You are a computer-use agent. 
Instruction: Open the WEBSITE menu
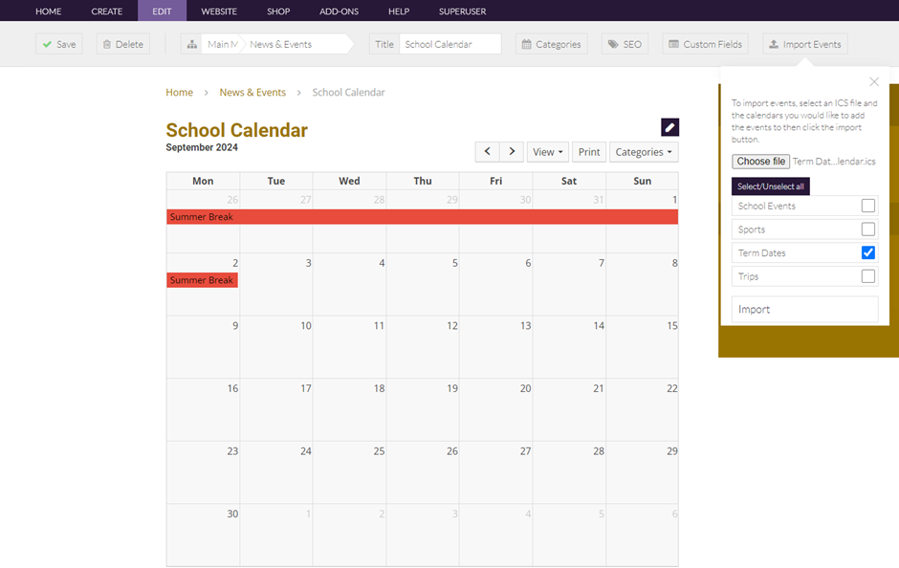219,11
